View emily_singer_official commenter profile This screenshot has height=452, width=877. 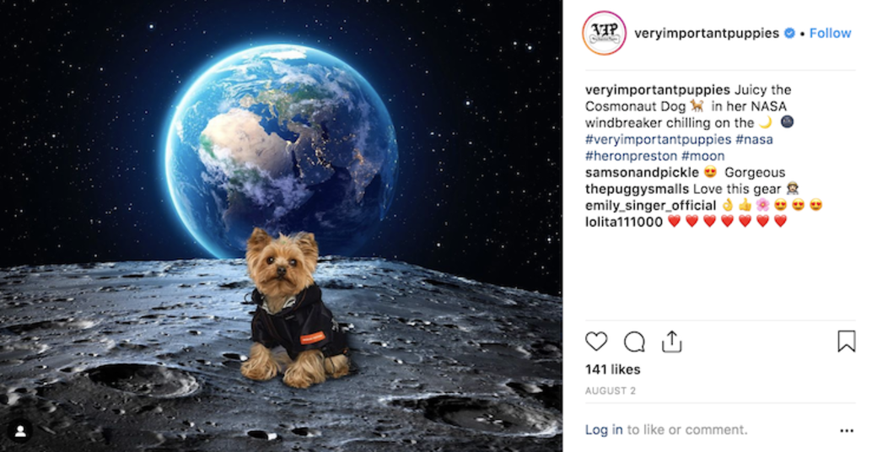pos(650,205)
